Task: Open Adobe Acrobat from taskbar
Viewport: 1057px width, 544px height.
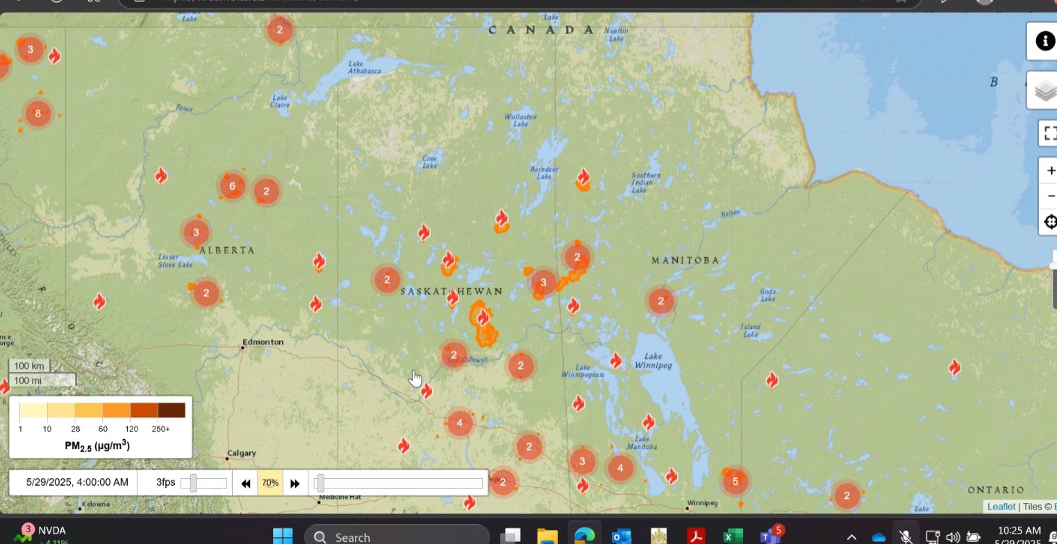Action: 696,536
